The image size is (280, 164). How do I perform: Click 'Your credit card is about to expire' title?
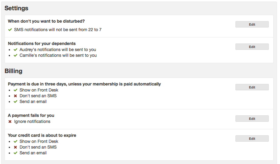(42, 135)
